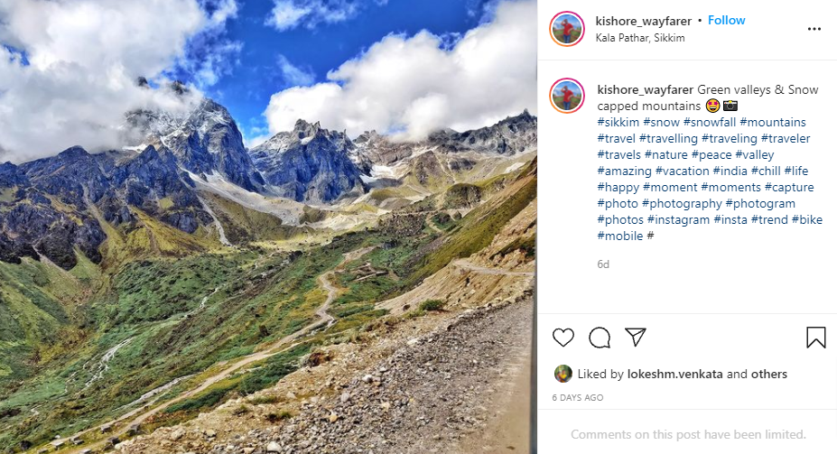The width and height of the screenshot is (837, 454).
Task: Open comments with the speech bubble icon
Action: (600, 338)
